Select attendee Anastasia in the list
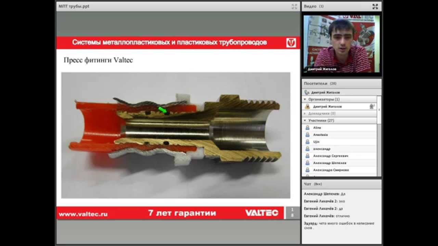 339,135
